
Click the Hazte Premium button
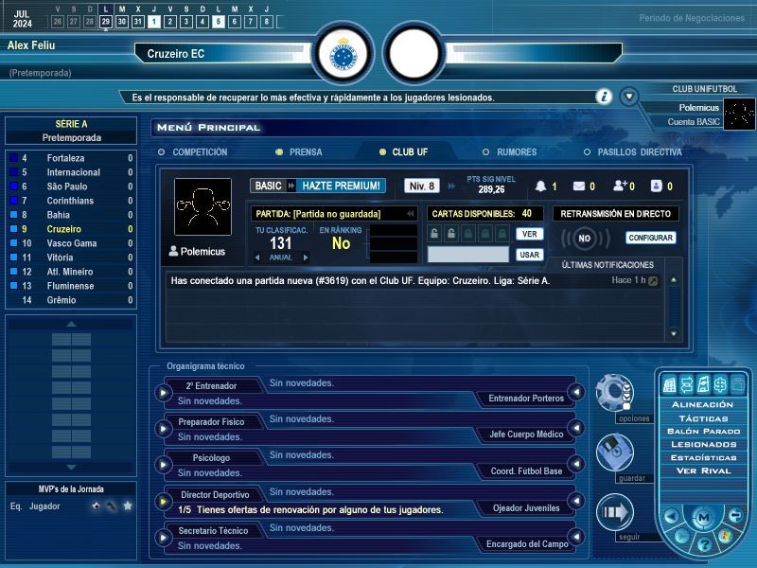(341, 186)
